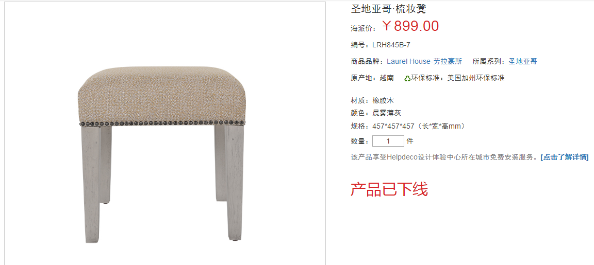Click the ￥899.00 price text

(x=410, y=26)
